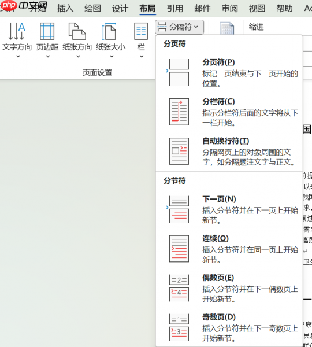Viewport: 312px width, 347px height.
Task: Click the 纸张方向 orientation icon
Action: (x=77, y=31)
